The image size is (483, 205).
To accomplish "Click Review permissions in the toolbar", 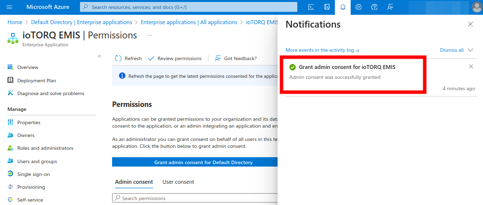I will [175, 59].
